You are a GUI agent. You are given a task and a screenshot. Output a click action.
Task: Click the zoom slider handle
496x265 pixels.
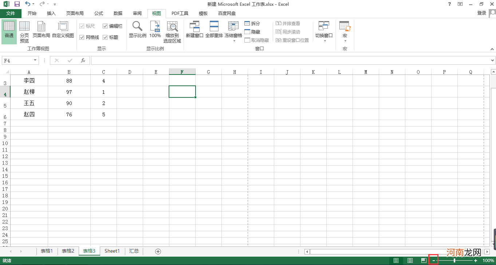454,261
